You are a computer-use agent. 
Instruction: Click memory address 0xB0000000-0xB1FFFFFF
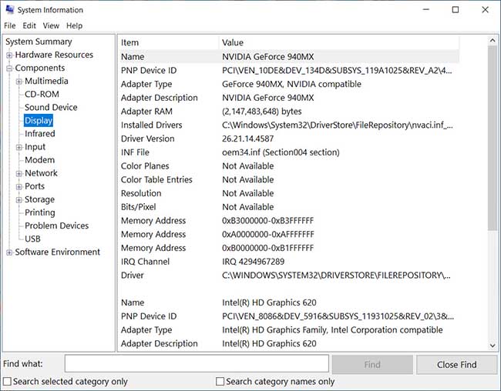pos(267,248)
